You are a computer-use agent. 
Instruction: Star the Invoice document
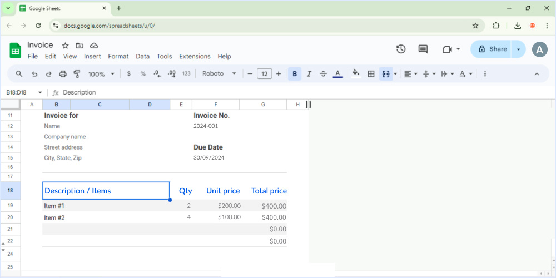click(x=65, y=46)
